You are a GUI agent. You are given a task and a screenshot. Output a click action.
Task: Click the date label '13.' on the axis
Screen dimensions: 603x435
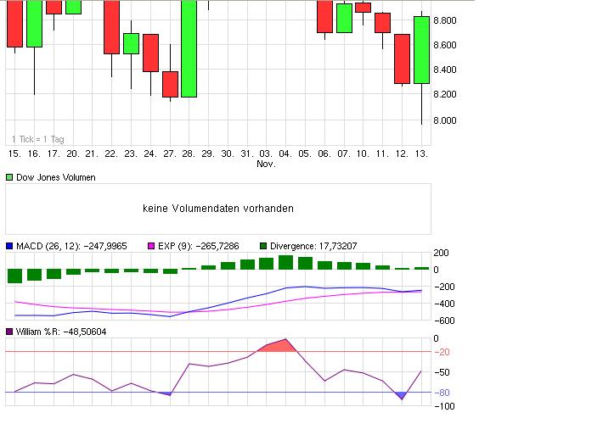(421, 154)
